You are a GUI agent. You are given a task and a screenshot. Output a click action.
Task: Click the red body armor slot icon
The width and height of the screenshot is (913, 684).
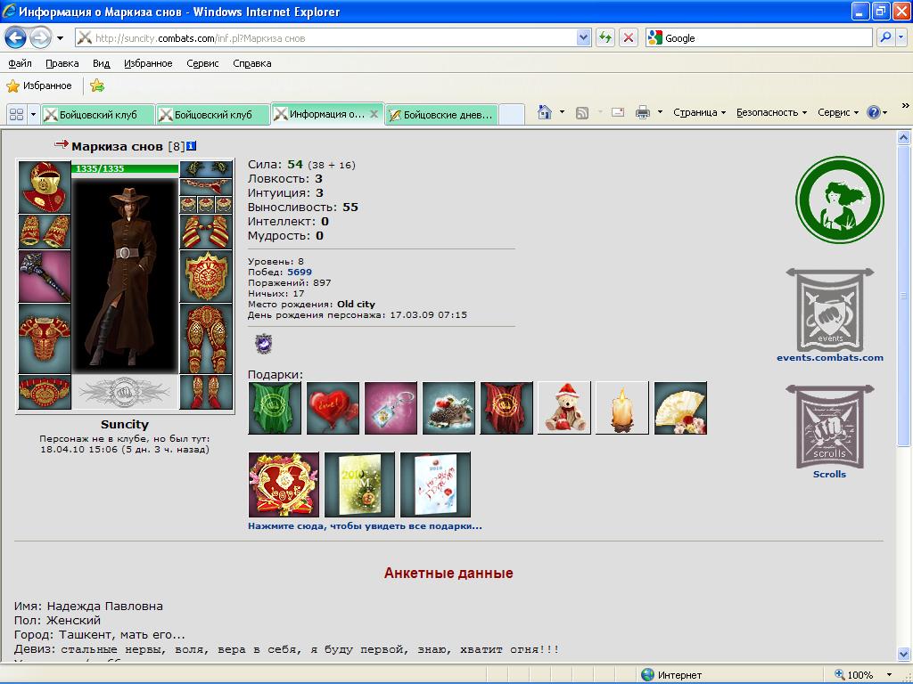[x=45, y=338]
